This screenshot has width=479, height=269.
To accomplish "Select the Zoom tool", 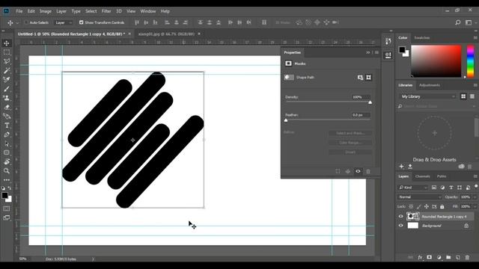I will 7,171.
